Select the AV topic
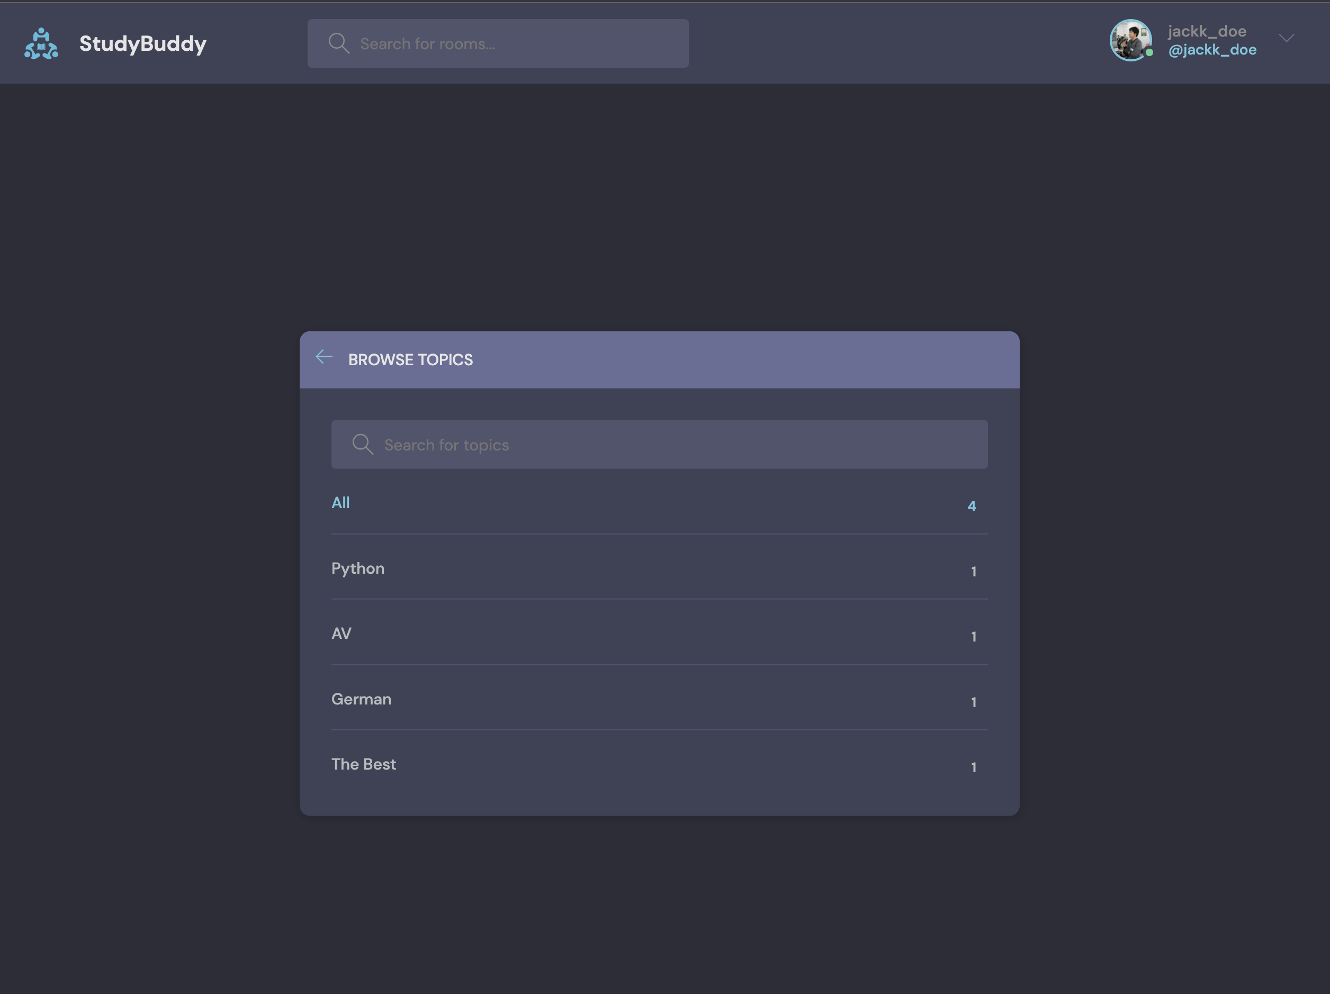 pyautogui.click(x=342, y=634)
